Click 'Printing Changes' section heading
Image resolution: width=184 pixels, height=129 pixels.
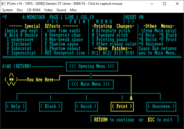(x=113, y=26)
